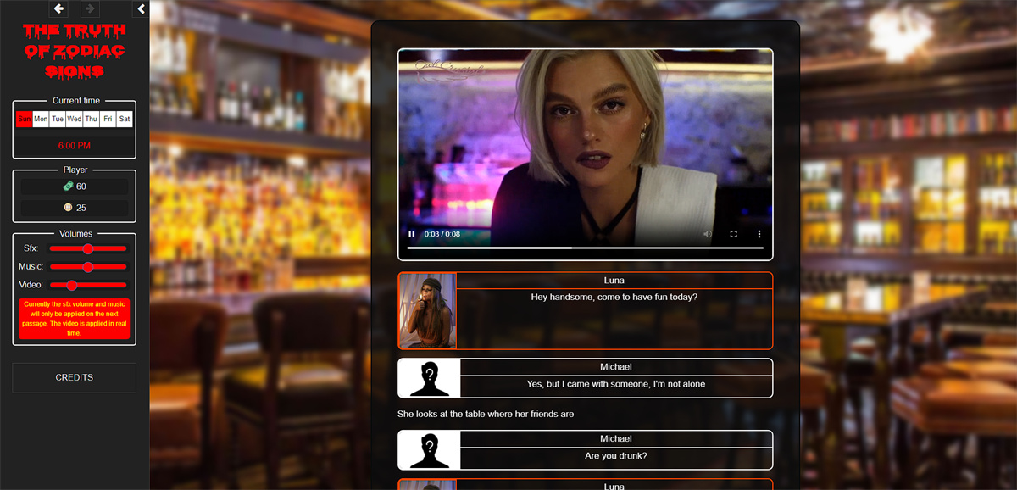Select Wed in the weekday row
Viewport: 1017px width, 490px height.
[75, 120]
